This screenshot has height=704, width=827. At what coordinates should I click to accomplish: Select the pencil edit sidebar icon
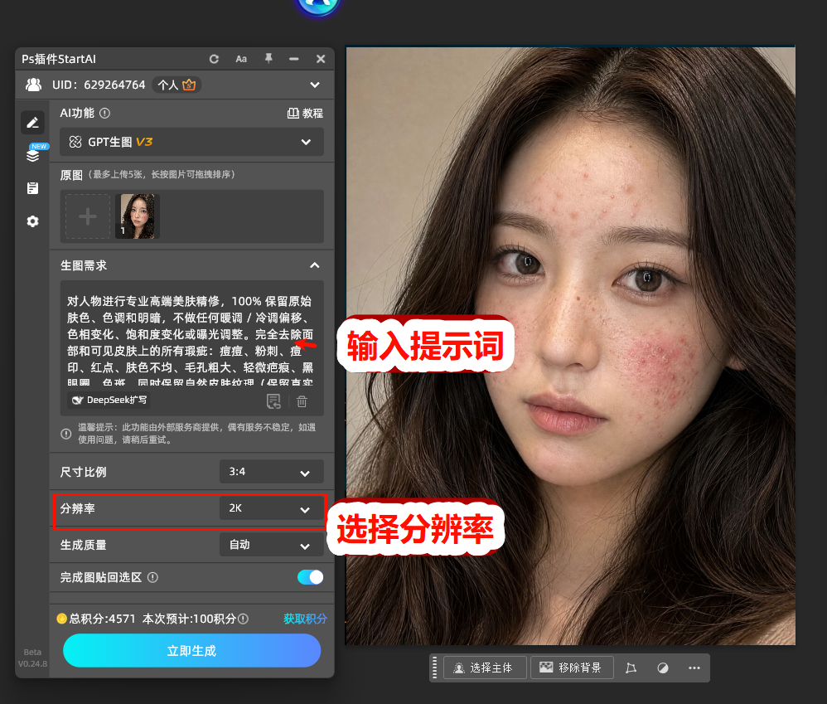pos(32,123)
